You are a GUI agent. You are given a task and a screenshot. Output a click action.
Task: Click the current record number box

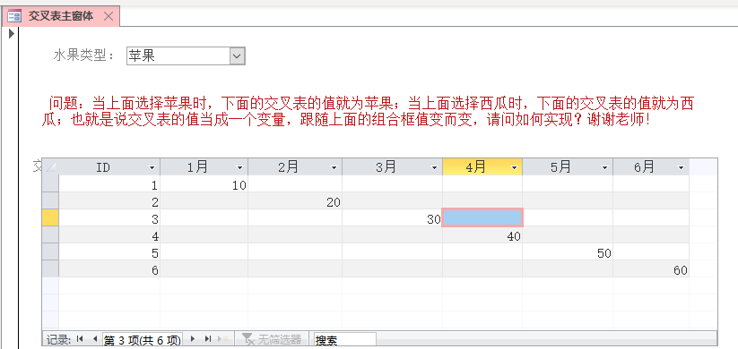[x=143, y=340]
